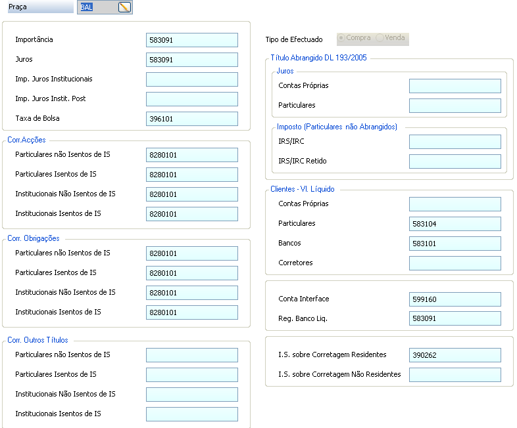Viewport: 517px width, 428px height.
Task: Click the Juros field with 583091
Action: coord(192,60)
